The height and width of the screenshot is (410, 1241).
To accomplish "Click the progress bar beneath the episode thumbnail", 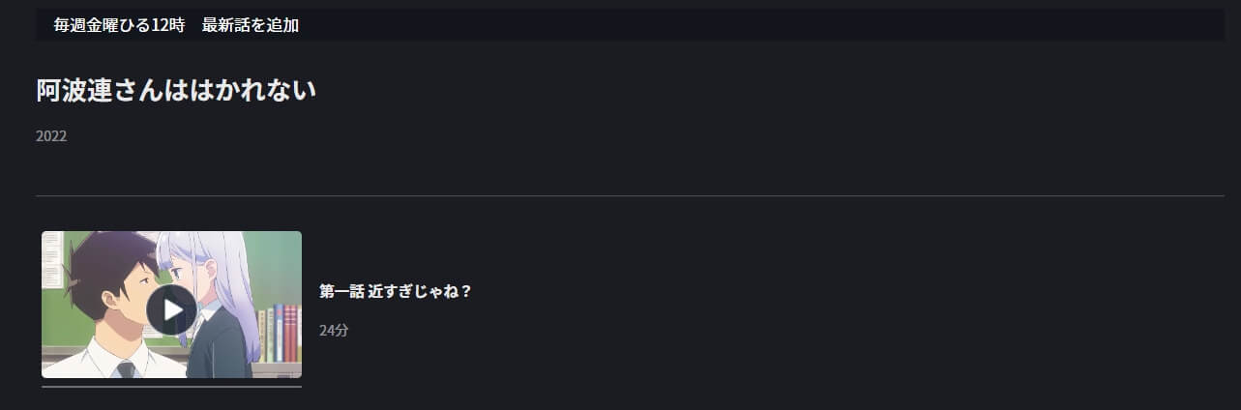I will point(171,386).
